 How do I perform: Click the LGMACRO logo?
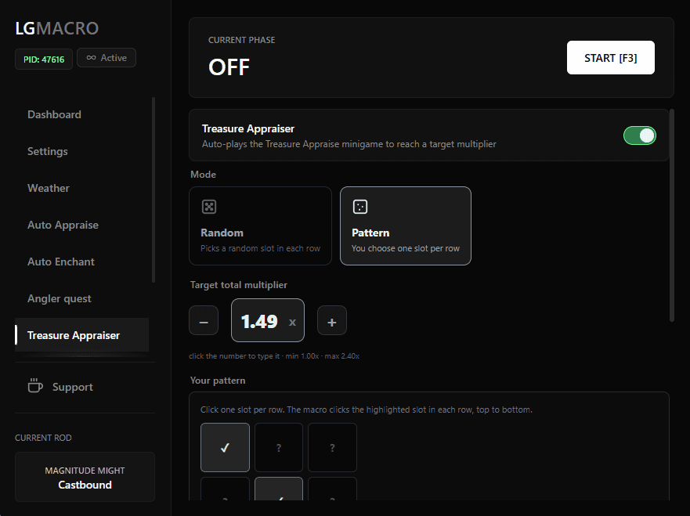click(56, 28)
